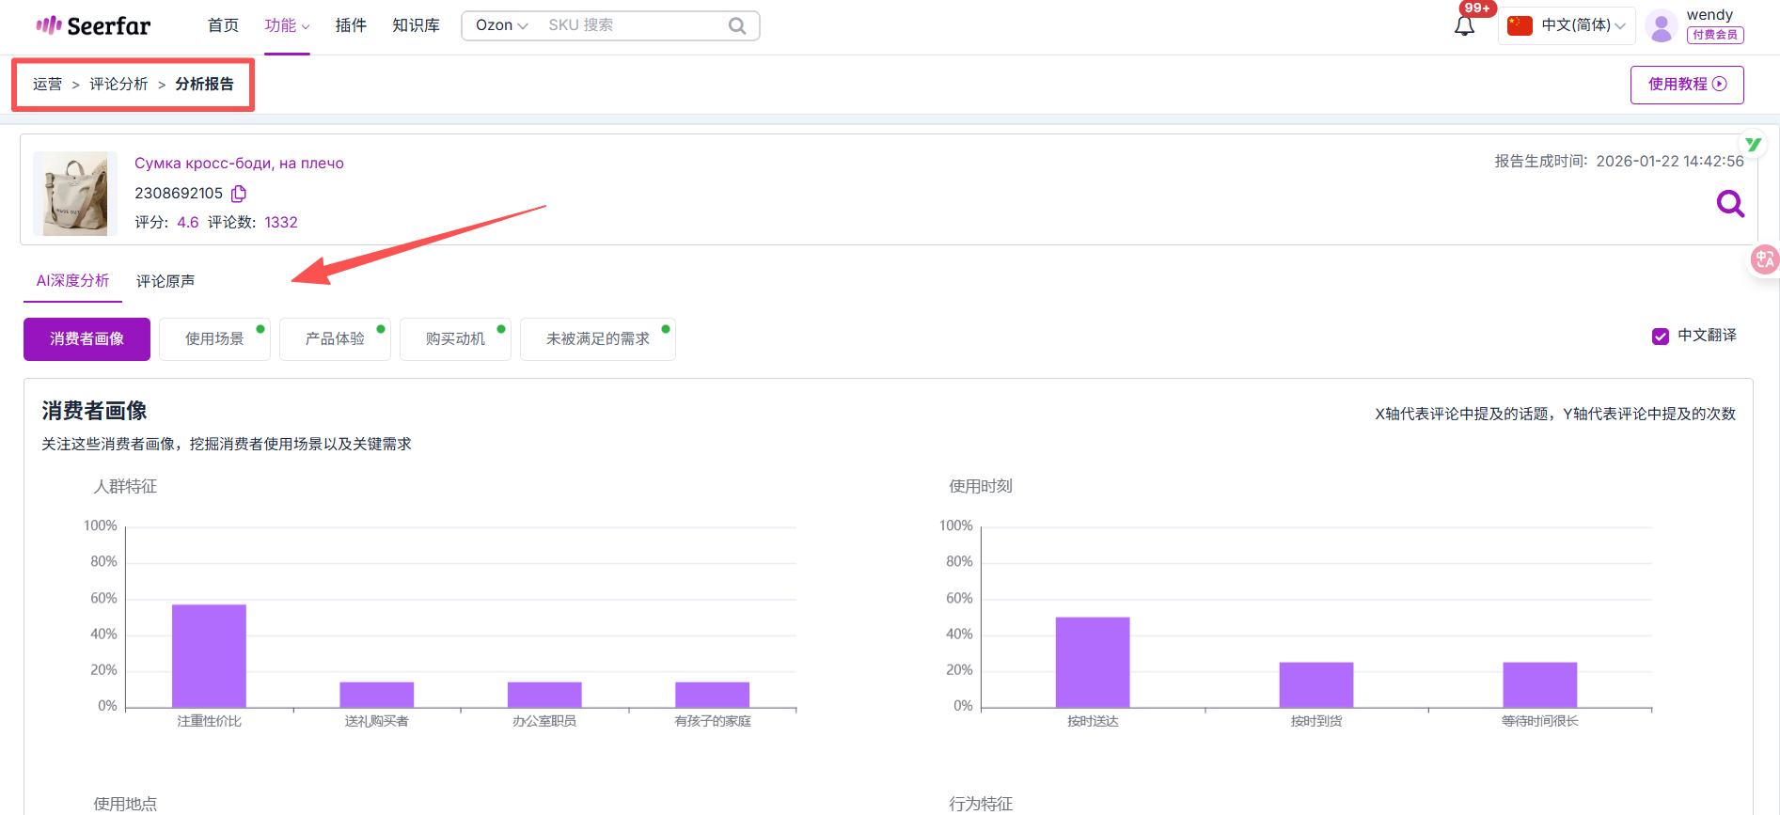Click the green extension icon at top right of card

(1753, 145)
